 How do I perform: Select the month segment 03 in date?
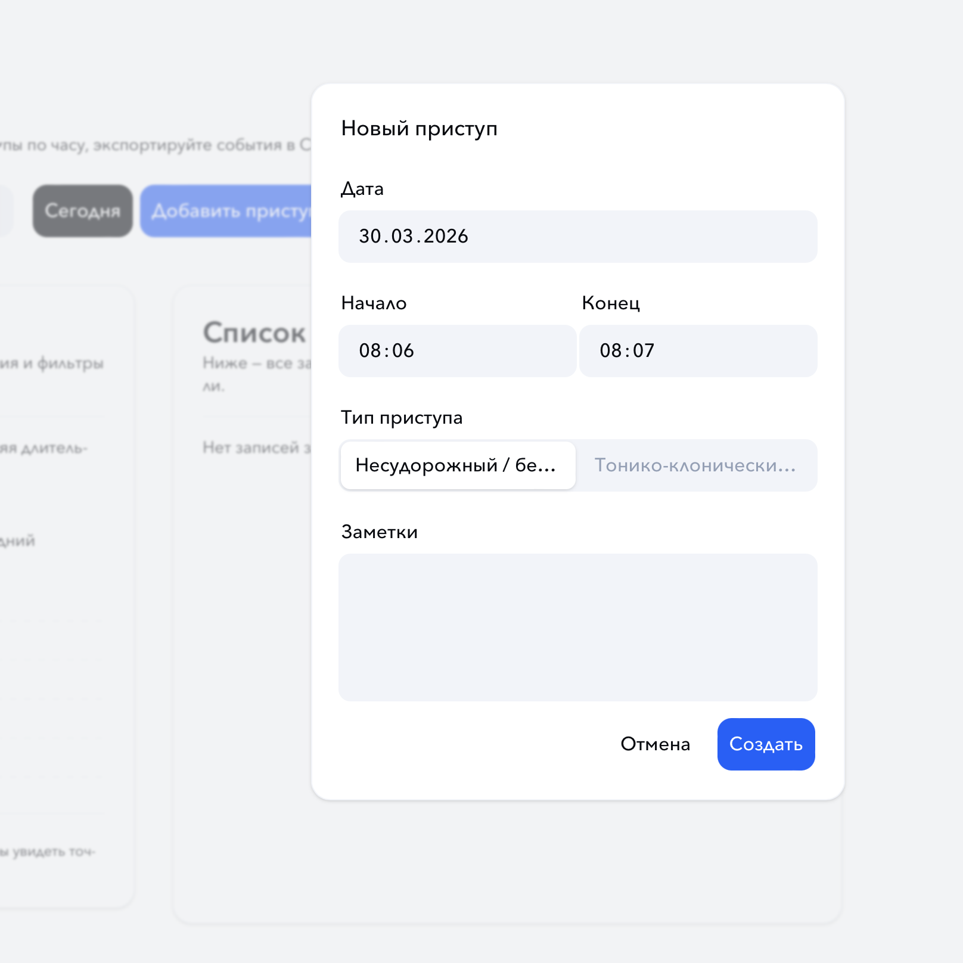[402, 237]
